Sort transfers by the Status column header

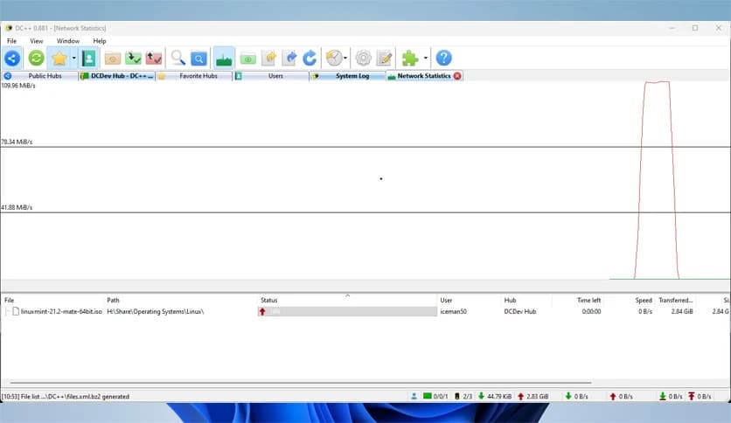click(347, 301)
